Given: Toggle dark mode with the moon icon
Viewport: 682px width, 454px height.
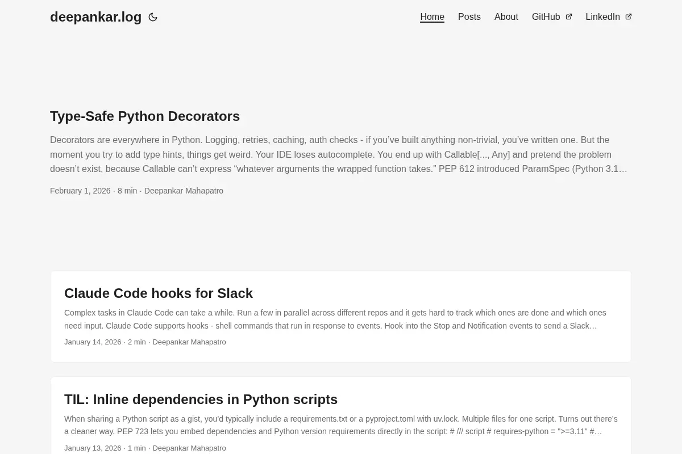Looking at the screenshot, I should 153,17.
